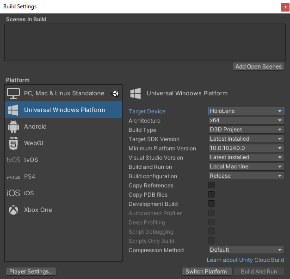Click the tvOS platform icon
The height and width of the screenshot is (279, 290).
(x=13, y=160)
